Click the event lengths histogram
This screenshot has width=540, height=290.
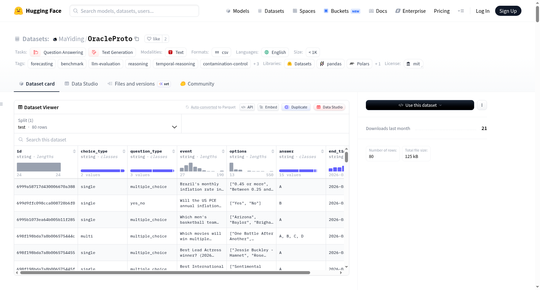202,167
